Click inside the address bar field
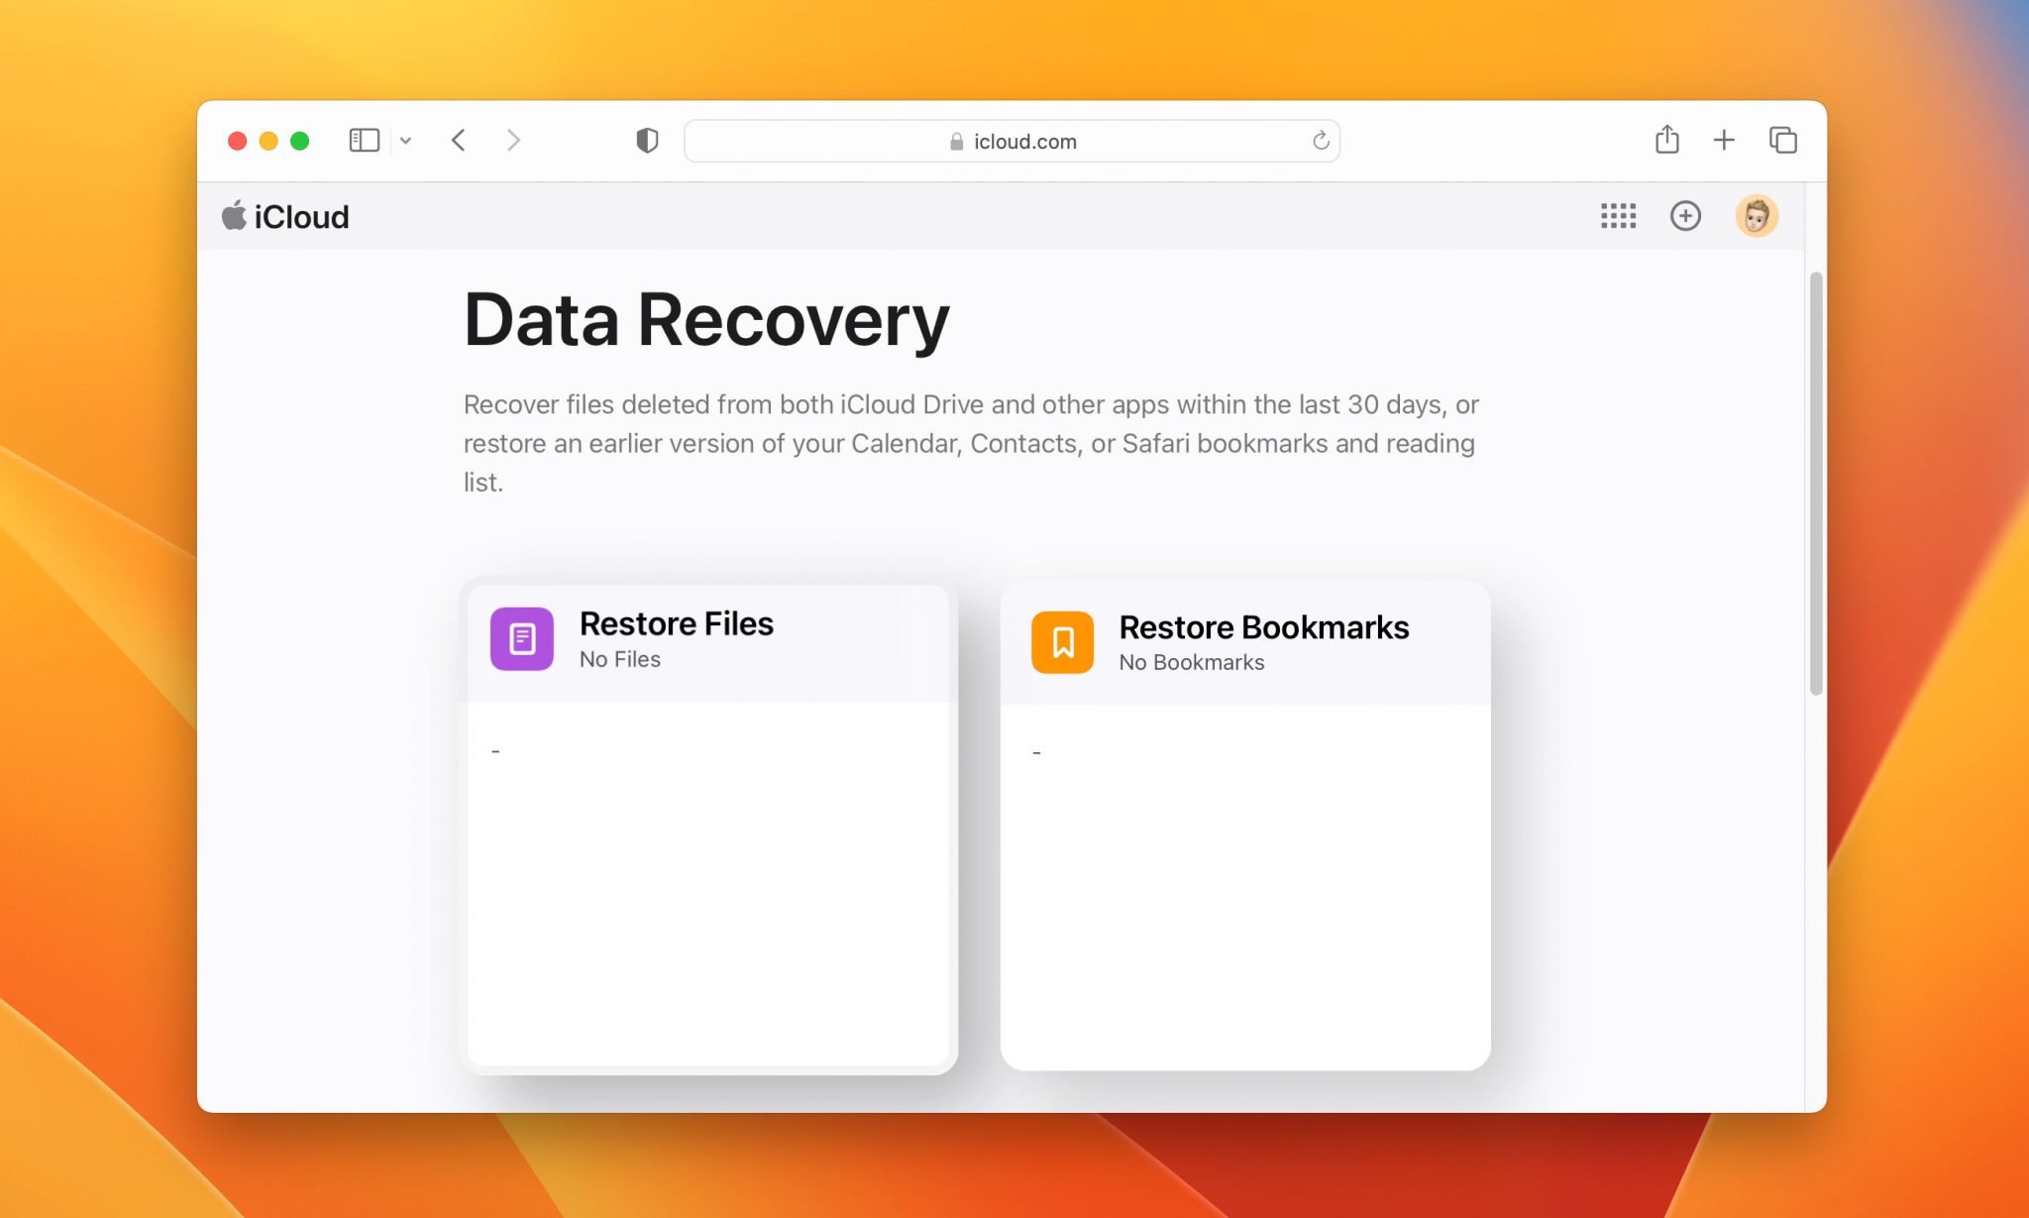Image resolution: width=2029 pixels, height=1218 pixels. tap(1011, 141)
